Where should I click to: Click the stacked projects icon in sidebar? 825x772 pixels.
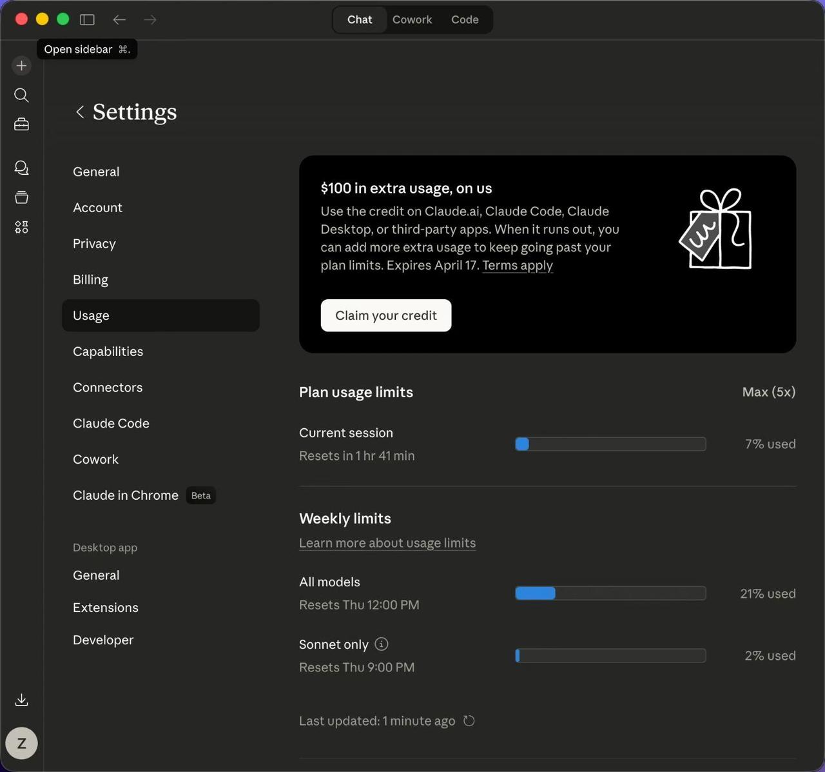(x=21, y=197)
